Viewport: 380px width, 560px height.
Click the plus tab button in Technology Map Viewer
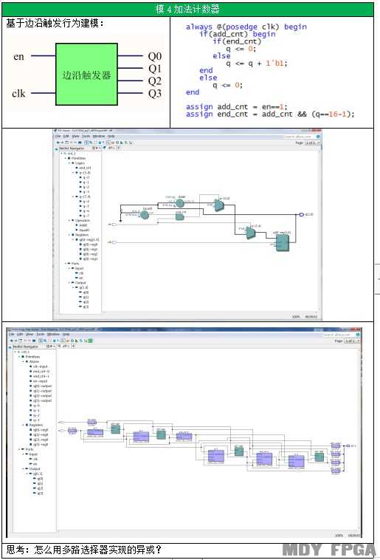coord(74,346)
